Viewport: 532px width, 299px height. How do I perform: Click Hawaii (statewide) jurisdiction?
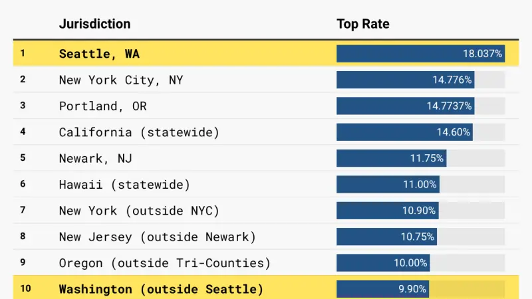[124, 184]
